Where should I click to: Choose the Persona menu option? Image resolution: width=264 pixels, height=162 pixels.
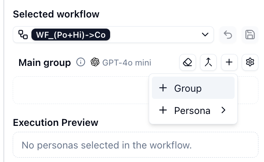[192, 111]
